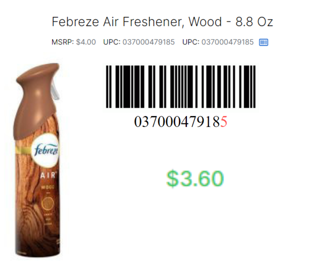The height and width of the screenshot is (263, 313).
Task: Click the 8.8 Oz size in title
Action: tap(254, 22)
